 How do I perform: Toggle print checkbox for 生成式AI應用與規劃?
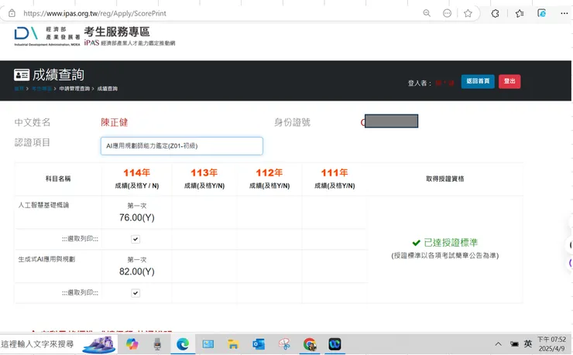136,293
